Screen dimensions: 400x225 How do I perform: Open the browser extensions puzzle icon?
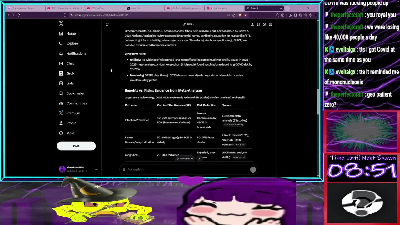(278, 15)
